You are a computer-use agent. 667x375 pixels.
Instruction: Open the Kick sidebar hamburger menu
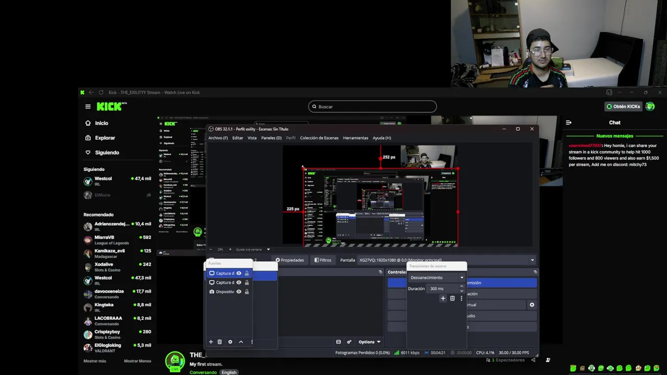click(88, 106)
